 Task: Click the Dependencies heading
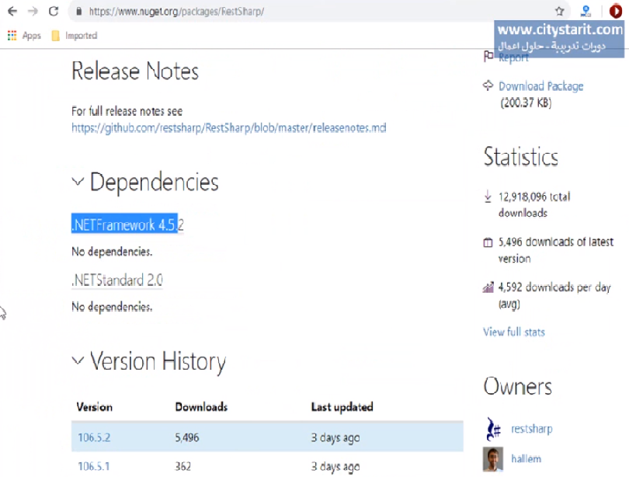click(154, 183)
